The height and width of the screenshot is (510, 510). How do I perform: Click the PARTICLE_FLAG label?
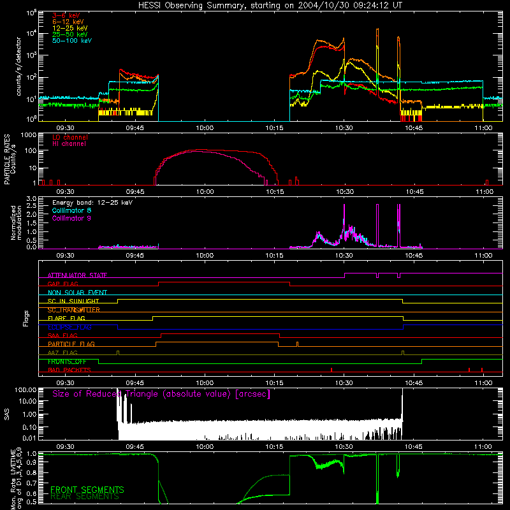point(71,344)
